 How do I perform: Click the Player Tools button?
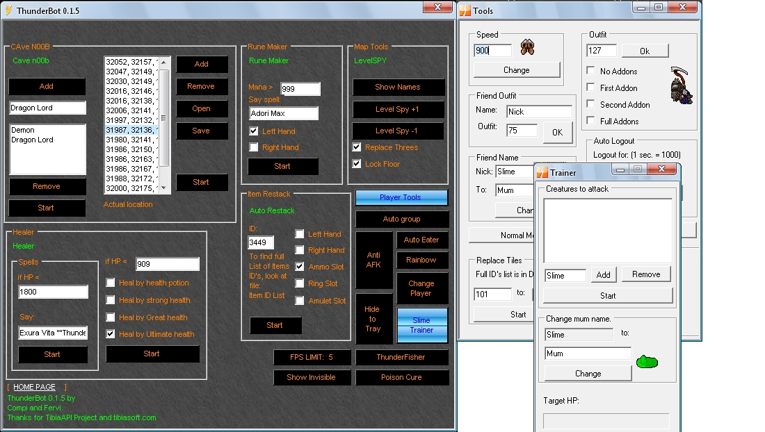coord(400,197)
